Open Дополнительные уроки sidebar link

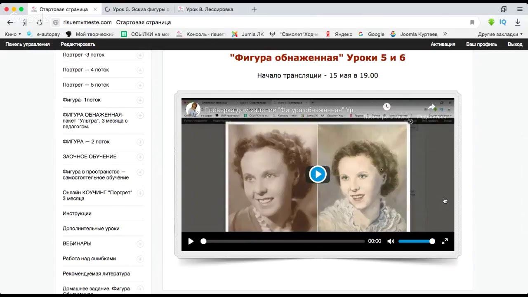(91, 229)
